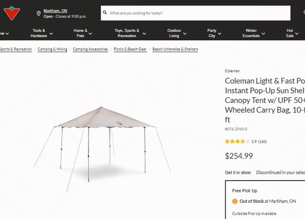Go to Camping Accessories breadcrumb
The image size is (305, 219).
(90, 49)
